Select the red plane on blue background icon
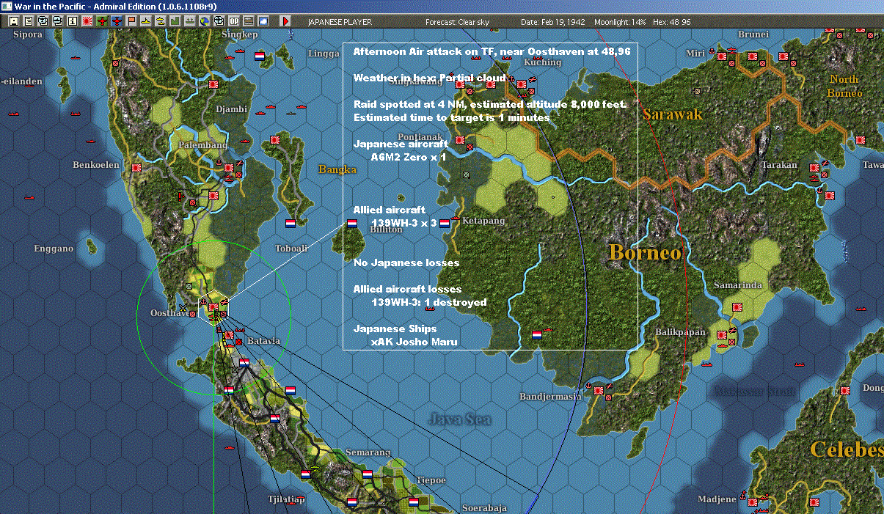884x514 pixels. 117,21
